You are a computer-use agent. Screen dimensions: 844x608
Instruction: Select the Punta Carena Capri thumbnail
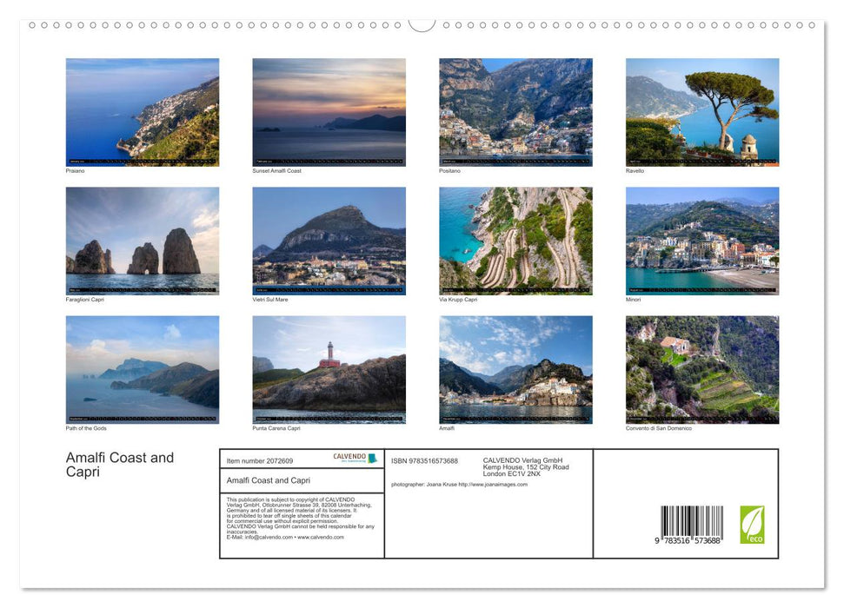coord(329,368)
